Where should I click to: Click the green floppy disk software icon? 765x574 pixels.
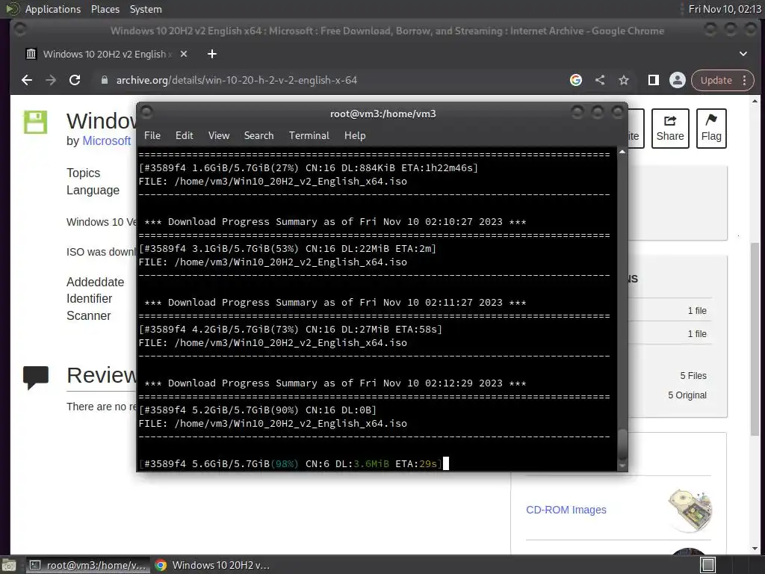coord(36,122)
